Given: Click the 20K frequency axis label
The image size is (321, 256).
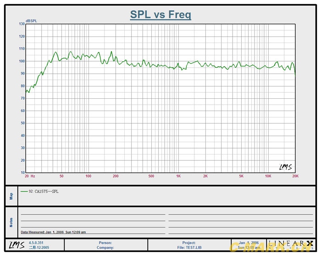Looking at the screenshot, I should 295,176.
